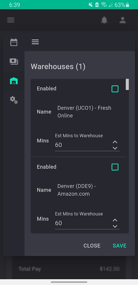Open the notifications bell icon
The width and height of the screenshot is (138, 285).
[104, 20]
